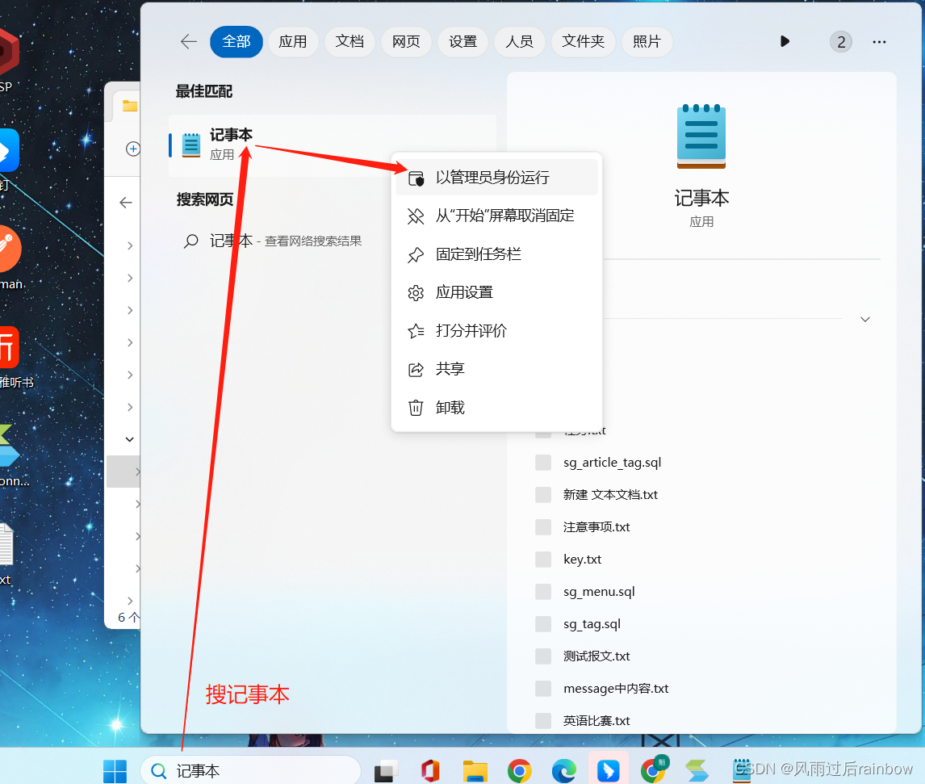Click the unpin icon in context menu
Screen dimensions: 925x784
(416, 216)
